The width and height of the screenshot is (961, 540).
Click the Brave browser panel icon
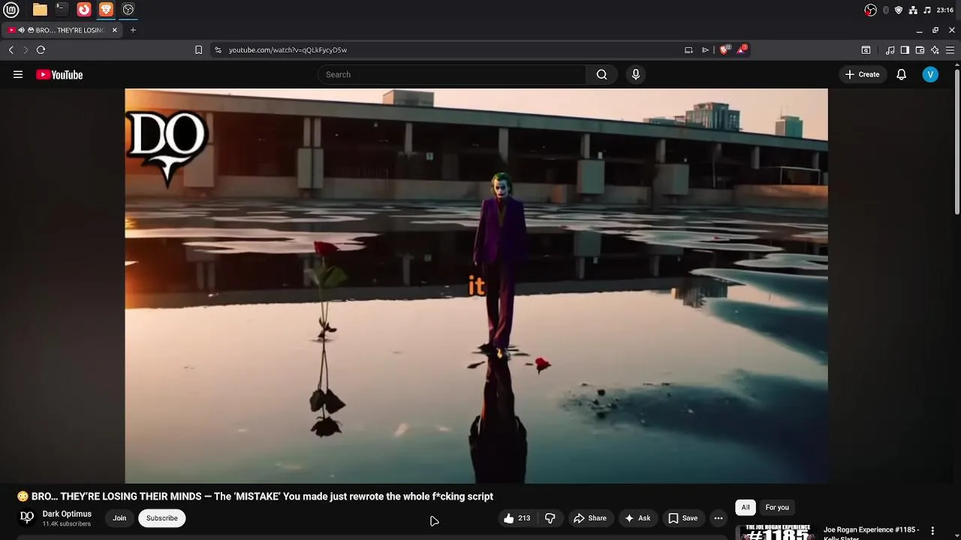pyautogui.click(x=106, y=10)
